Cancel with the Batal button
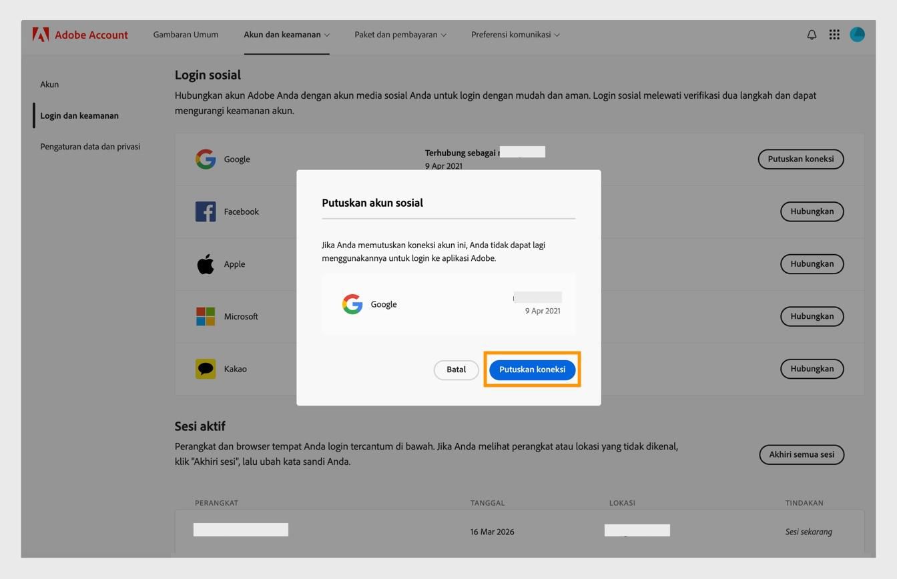 456,369
